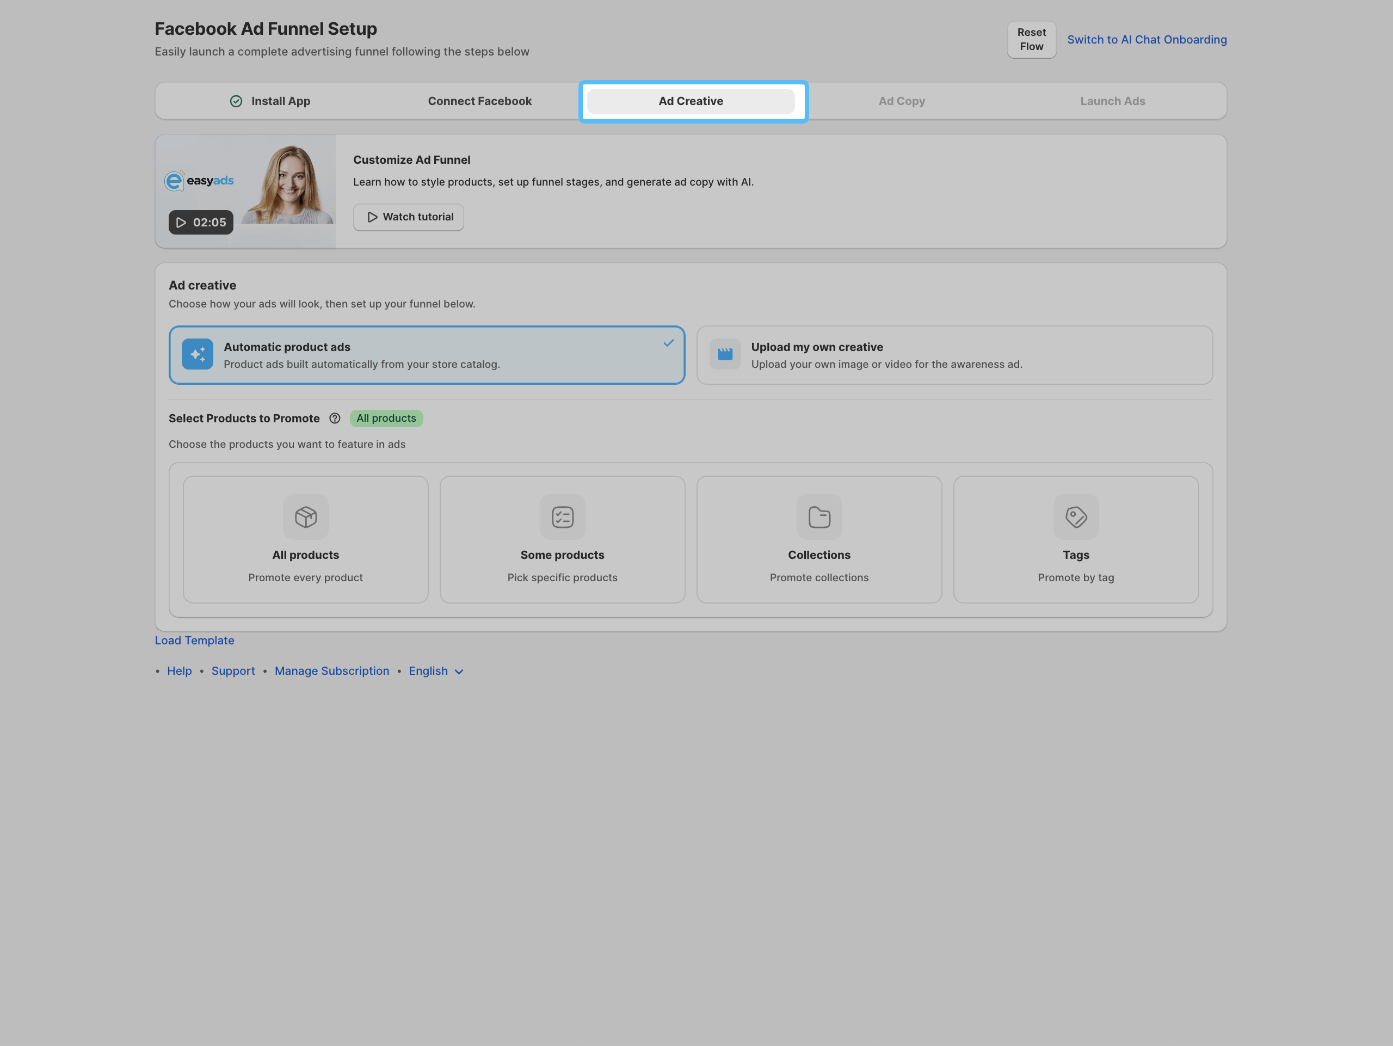The width and height of the screenshot is (1393, 1046).
Task: Click the Customize Ad Funnel title
Action: pyautogui.click(x=412, y=160)
